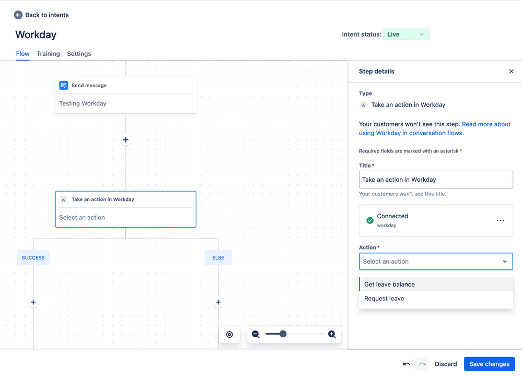Image resolution: width=522 pixels, height=378 pixels.
Task: Choose Get leave balance from the list
Action: (436, 285)
